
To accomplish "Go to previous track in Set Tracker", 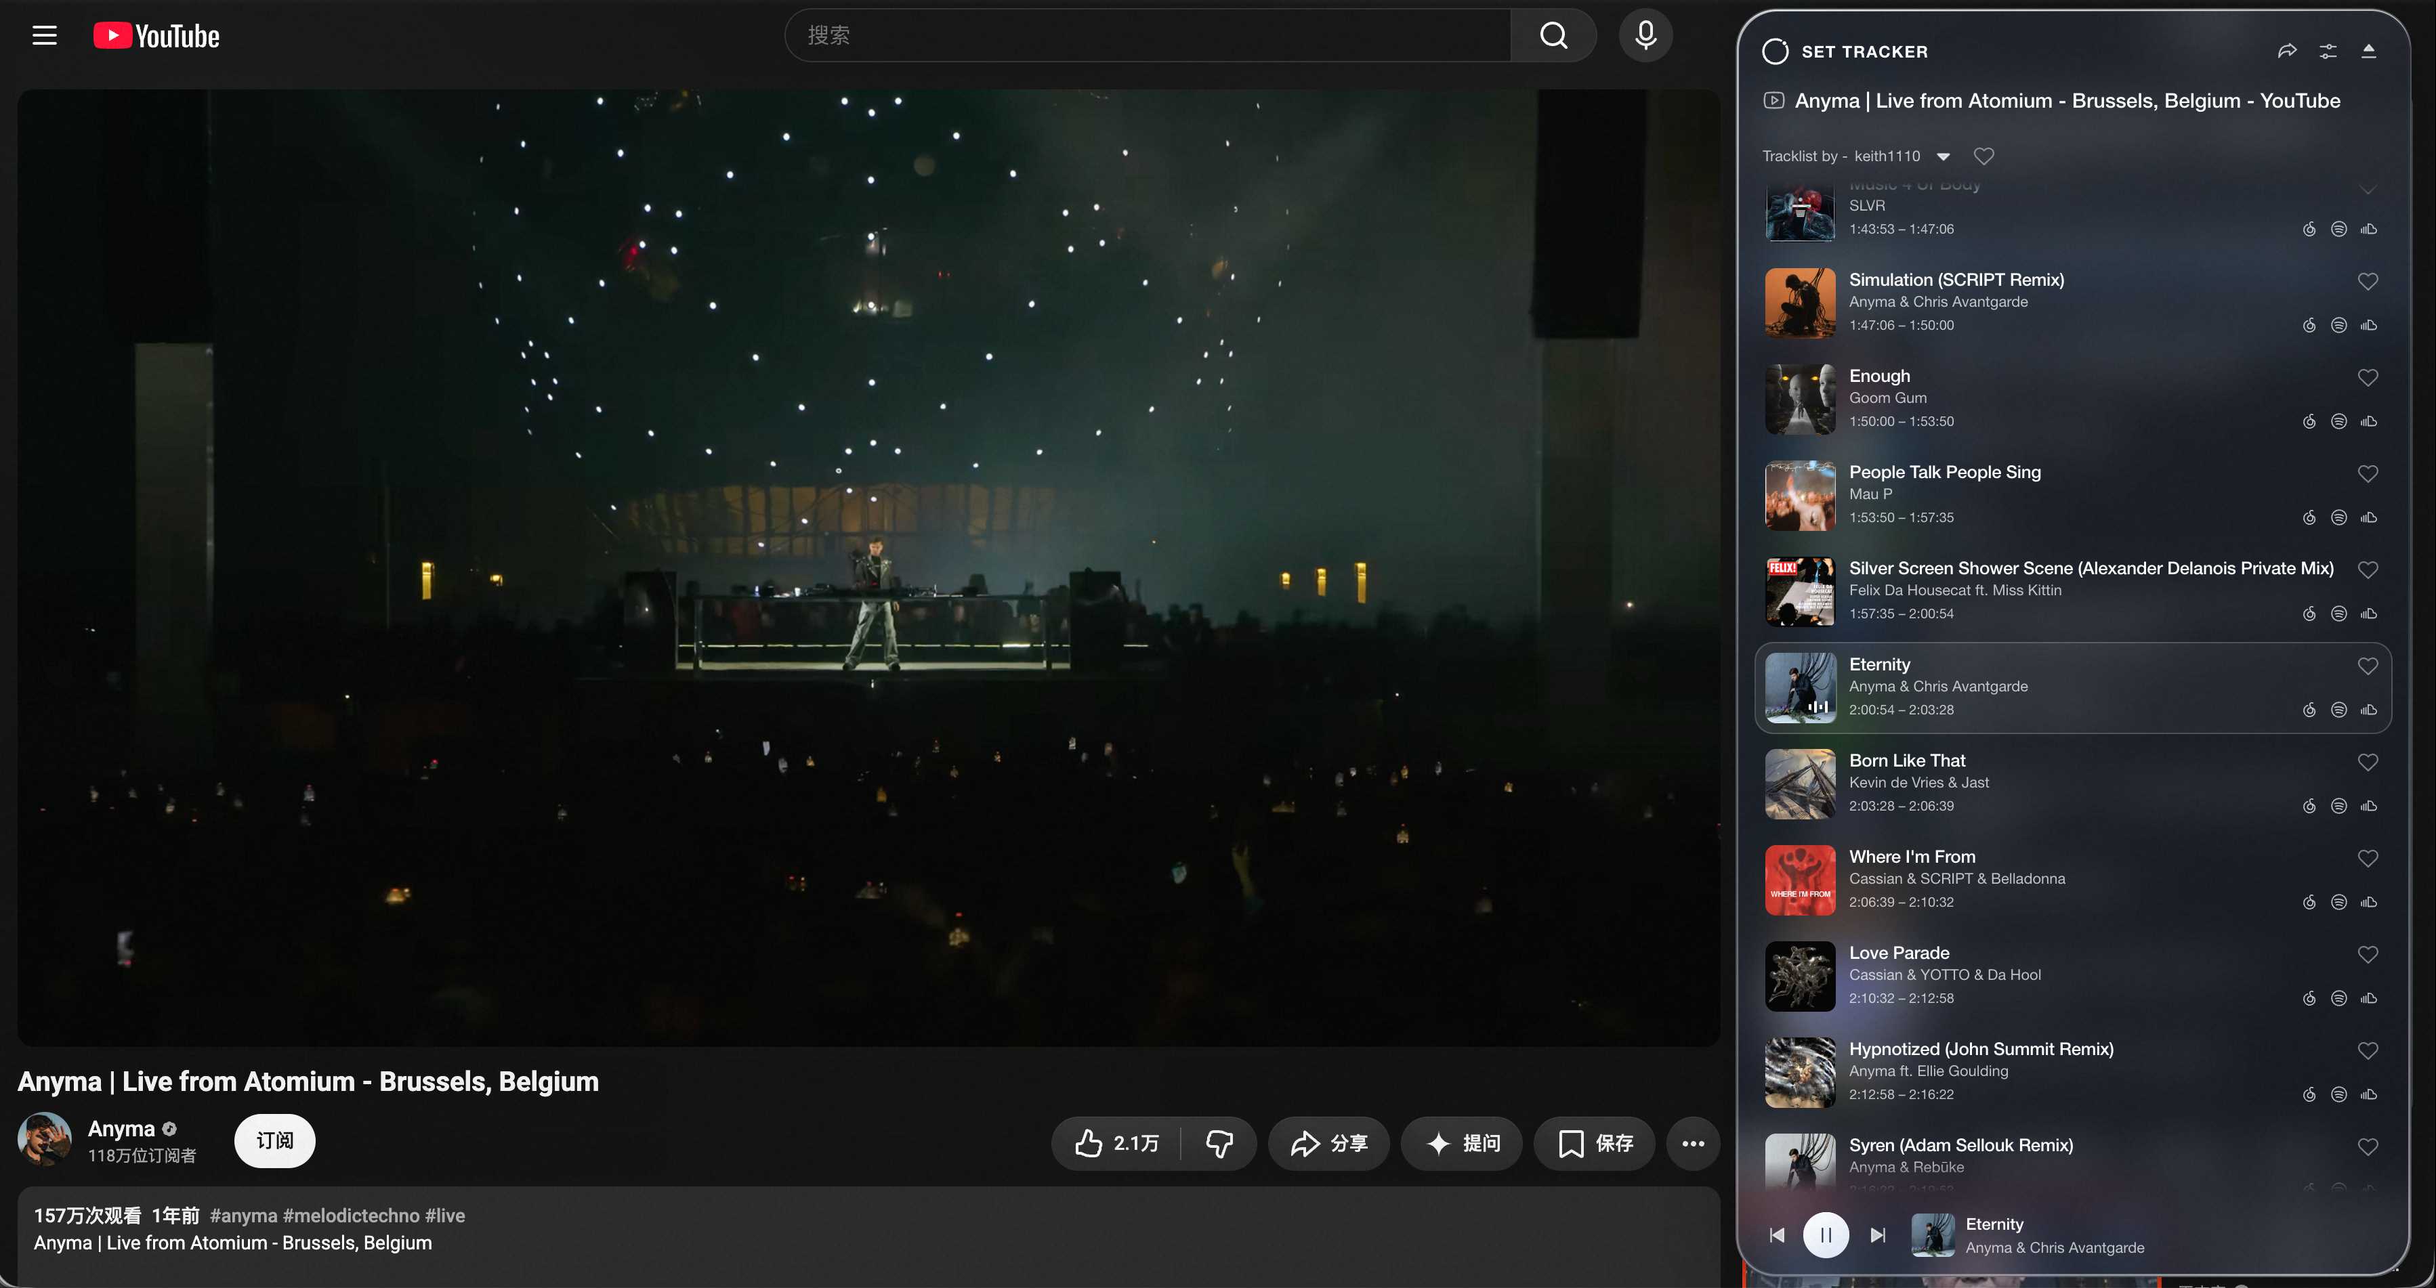I will tap(1777, 1235).
